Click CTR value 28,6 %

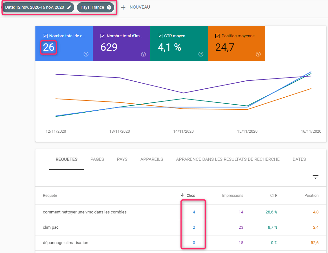271,212
